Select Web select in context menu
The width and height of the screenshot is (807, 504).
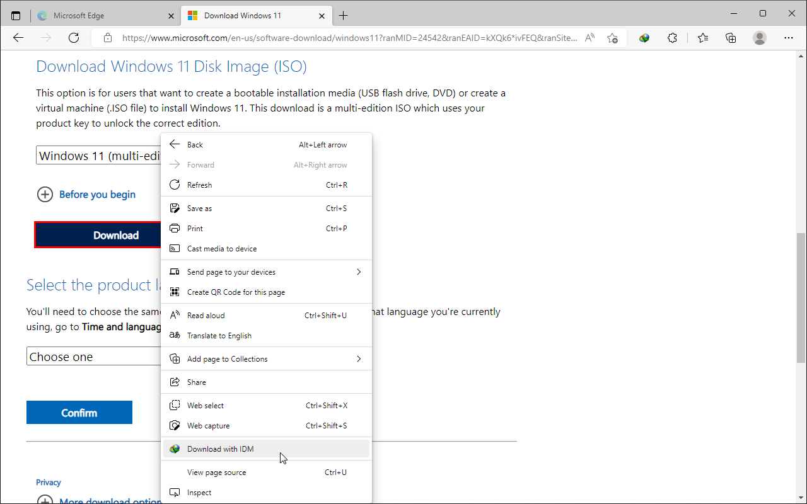[x=266, y=406]
